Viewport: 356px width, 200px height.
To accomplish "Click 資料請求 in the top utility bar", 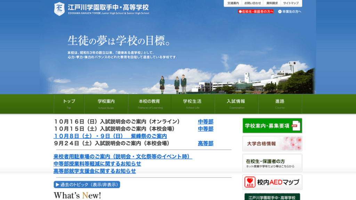I will [272, 3].
